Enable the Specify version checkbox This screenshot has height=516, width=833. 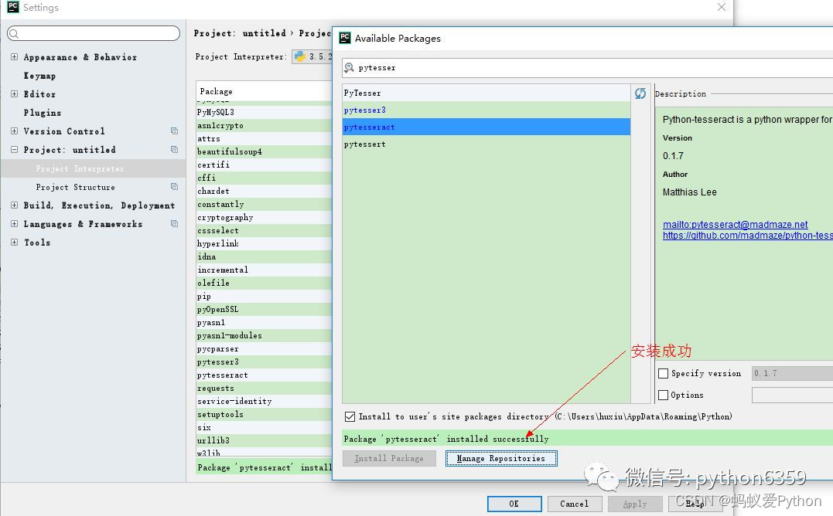click(x=663, y=373)
